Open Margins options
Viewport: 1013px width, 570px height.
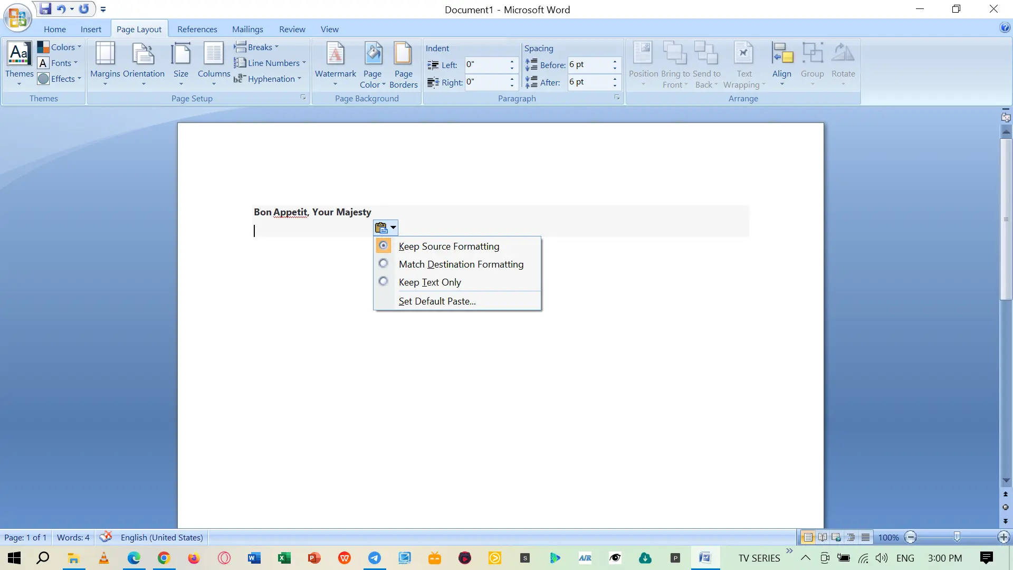coord(105,64)
